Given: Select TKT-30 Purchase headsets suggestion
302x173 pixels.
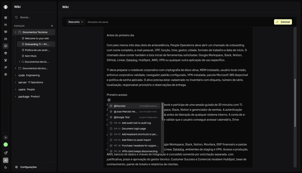Looking at the screenshot, I should 134,146.
